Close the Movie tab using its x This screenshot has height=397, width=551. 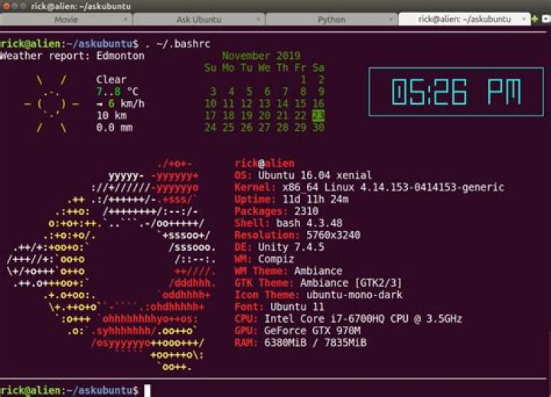pos(126,20)
